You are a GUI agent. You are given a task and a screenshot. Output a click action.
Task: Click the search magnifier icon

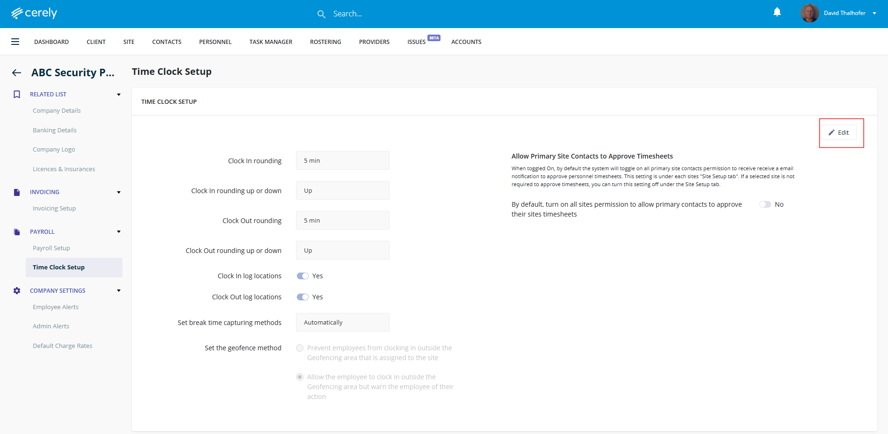(321, 14)
